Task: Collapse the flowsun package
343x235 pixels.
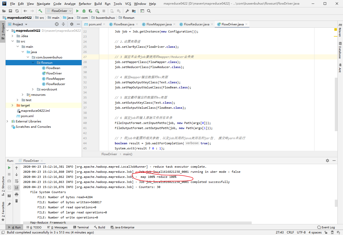Action: pyautogui.click(x=33, y=63)
